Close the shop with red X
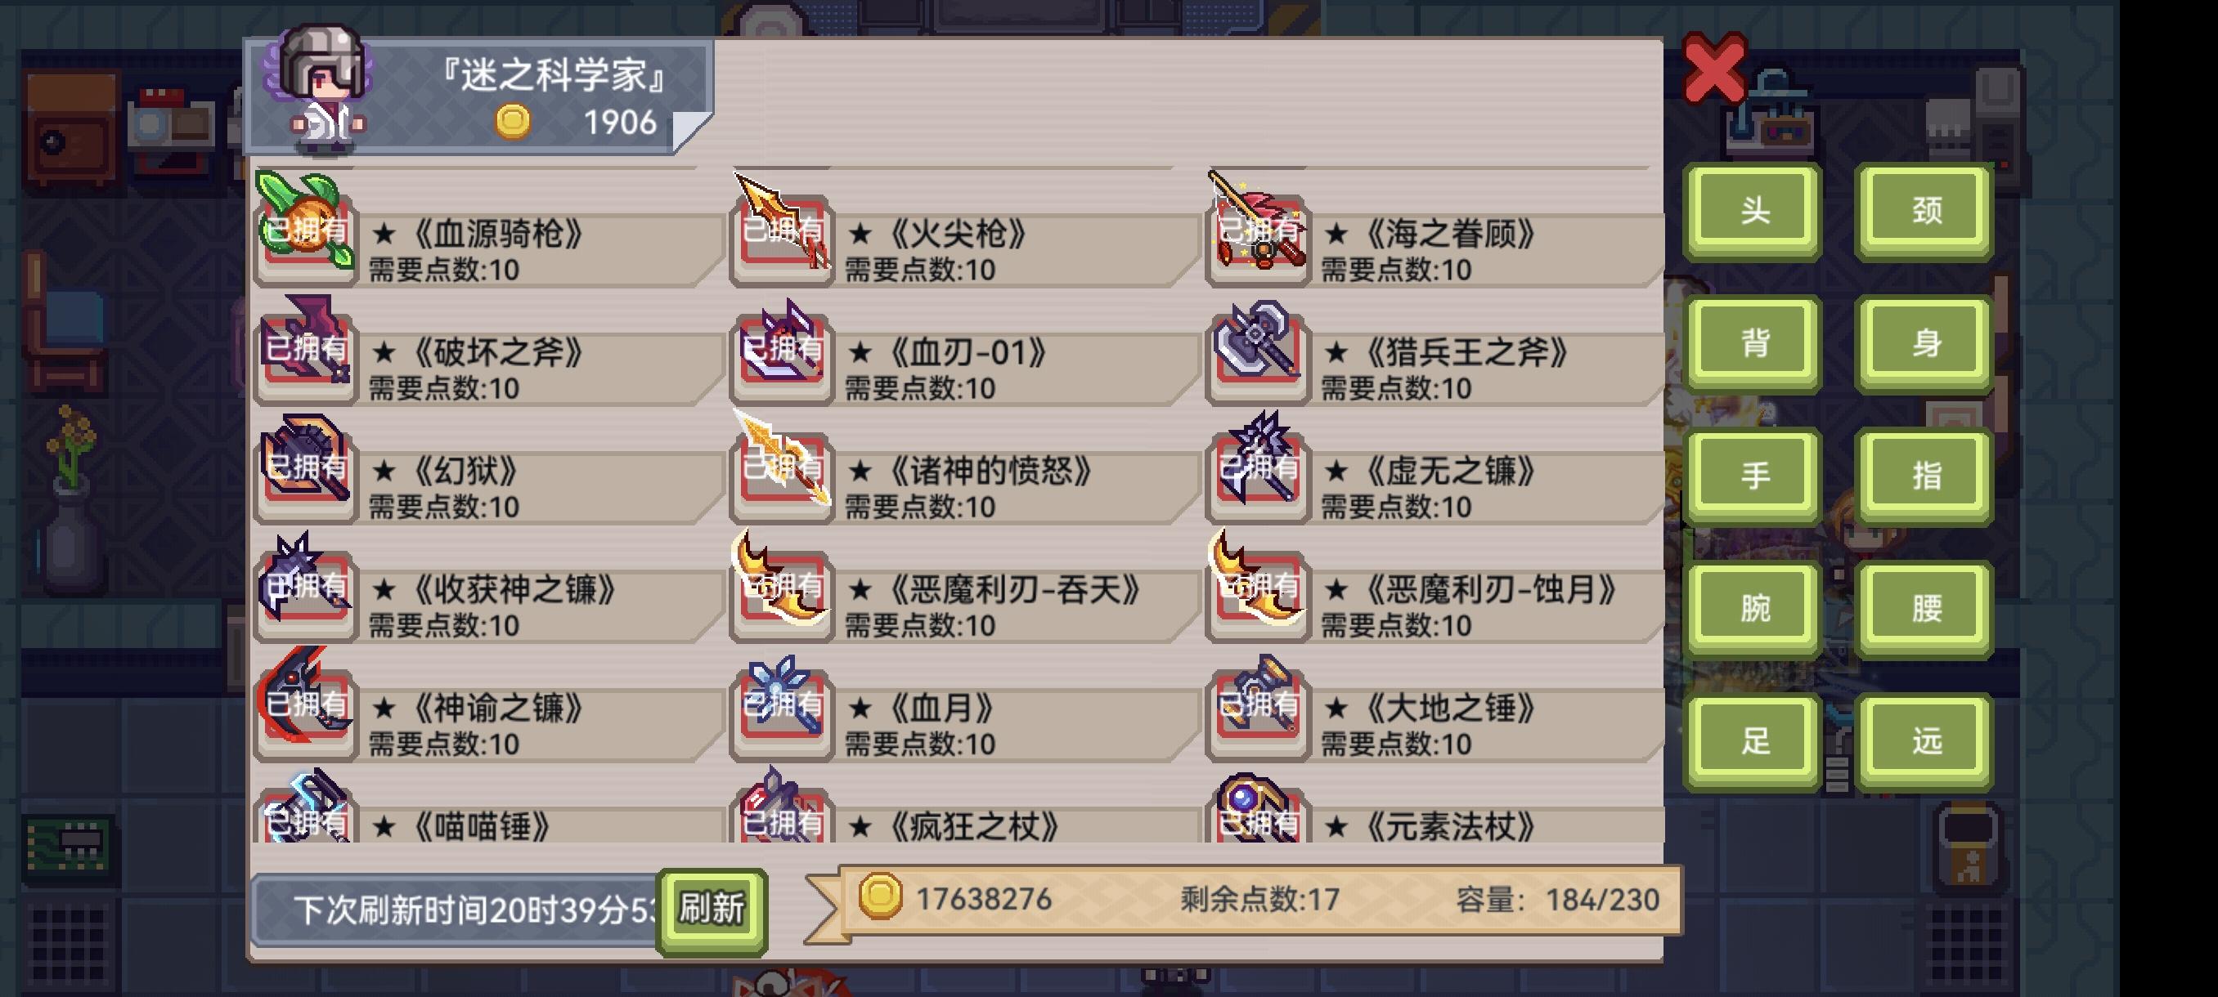This screenshot has height=997, width=2218. click(x=1713, y=68)
